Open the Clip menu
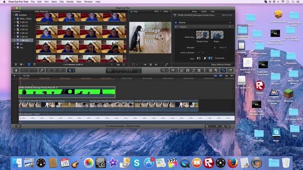Image resolution: width=303 pixels, height=170 pixels. click(62, 2)
